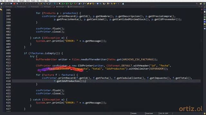Click the Forward navigation arrow
This screenshot has height=115, width=206.
118,4
